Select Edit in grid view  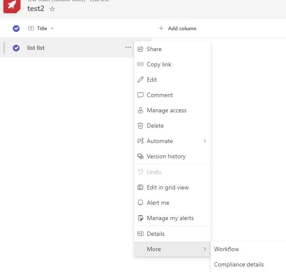click(172, 187)
